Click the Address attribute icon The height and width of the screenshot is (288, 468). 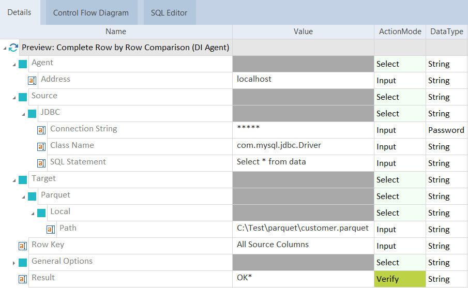point(32,81)
